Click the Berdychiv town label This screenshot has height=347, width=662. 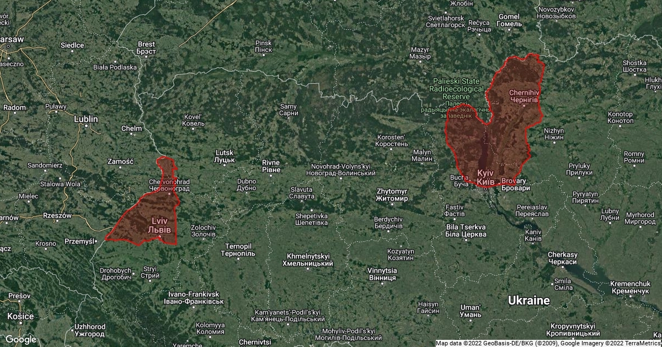(389, 223)
